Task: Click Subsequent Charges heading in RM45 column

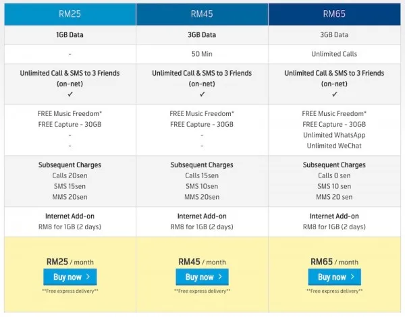Action: coord(202,165)
